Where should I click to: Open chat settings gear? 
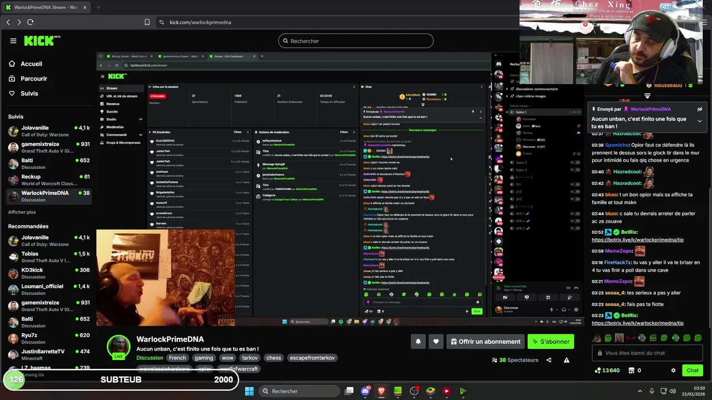673,371
